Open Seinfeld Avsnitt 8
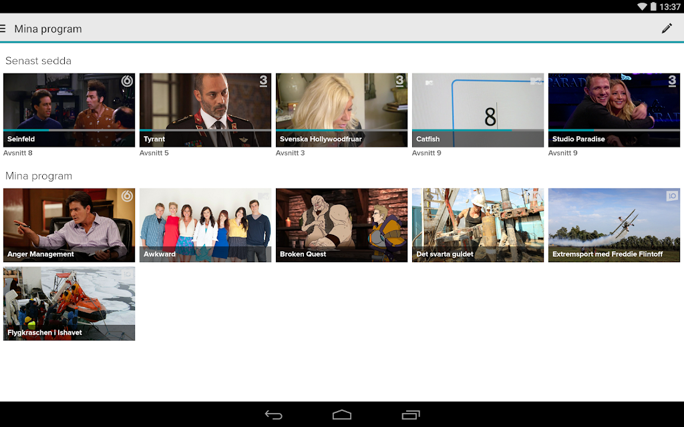The image size is (684, 427). pyautogui.click(x=69, y=110)
